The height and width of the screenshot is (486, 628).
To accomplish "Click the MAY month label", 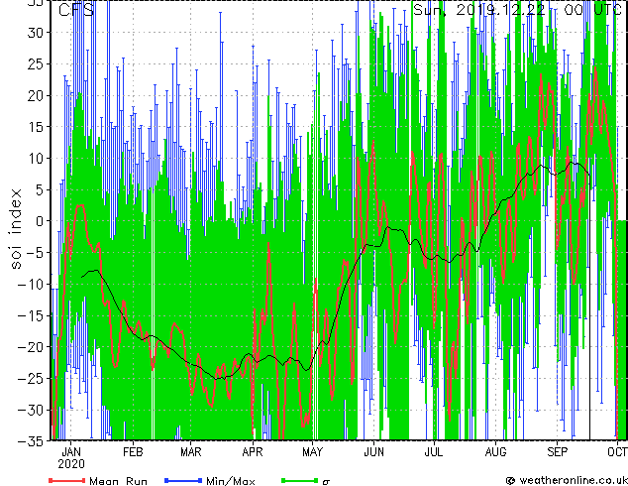I will point(312,452).
